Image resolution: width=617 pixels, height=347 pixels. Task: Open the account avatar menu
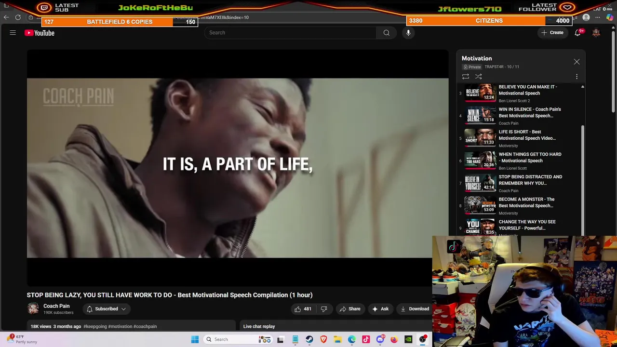[596, 33]
